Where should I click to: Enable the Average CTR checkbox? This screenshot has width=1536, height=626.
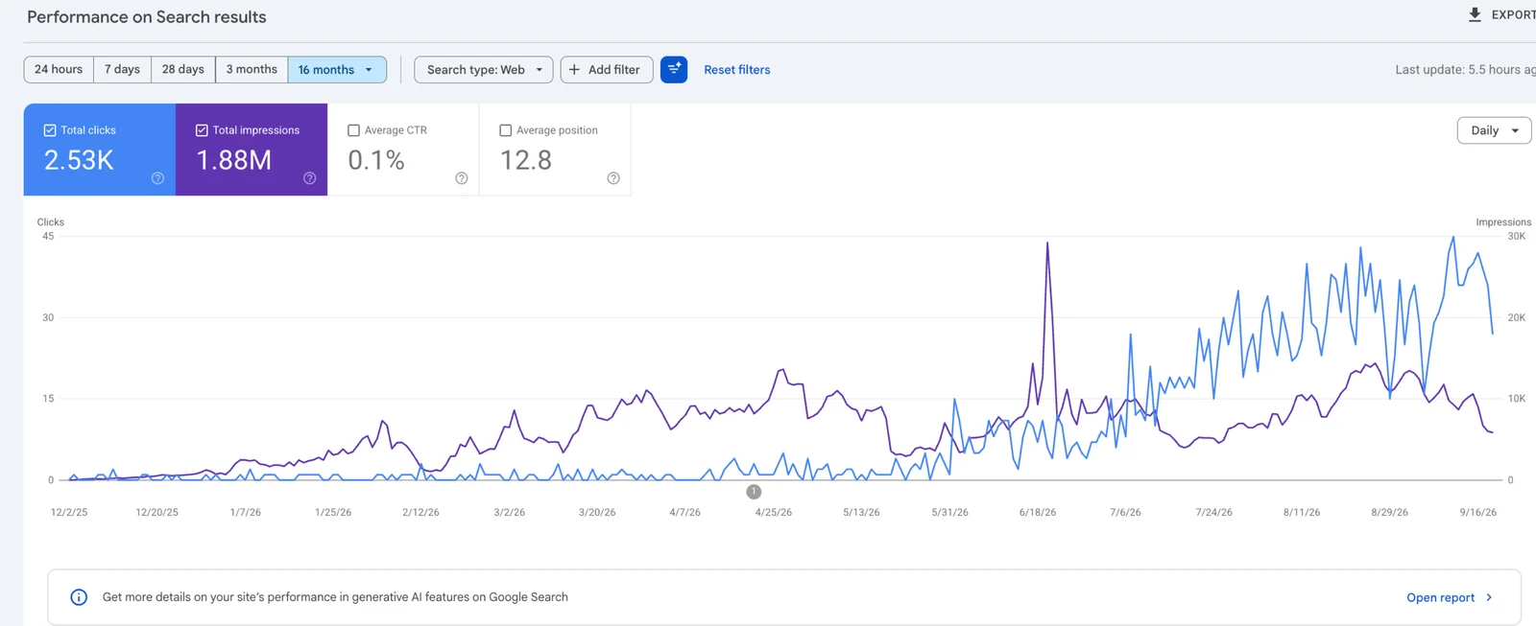click(x=353, y=130)
